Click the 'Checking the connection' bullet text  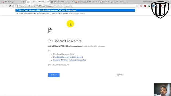pos(64,54)
